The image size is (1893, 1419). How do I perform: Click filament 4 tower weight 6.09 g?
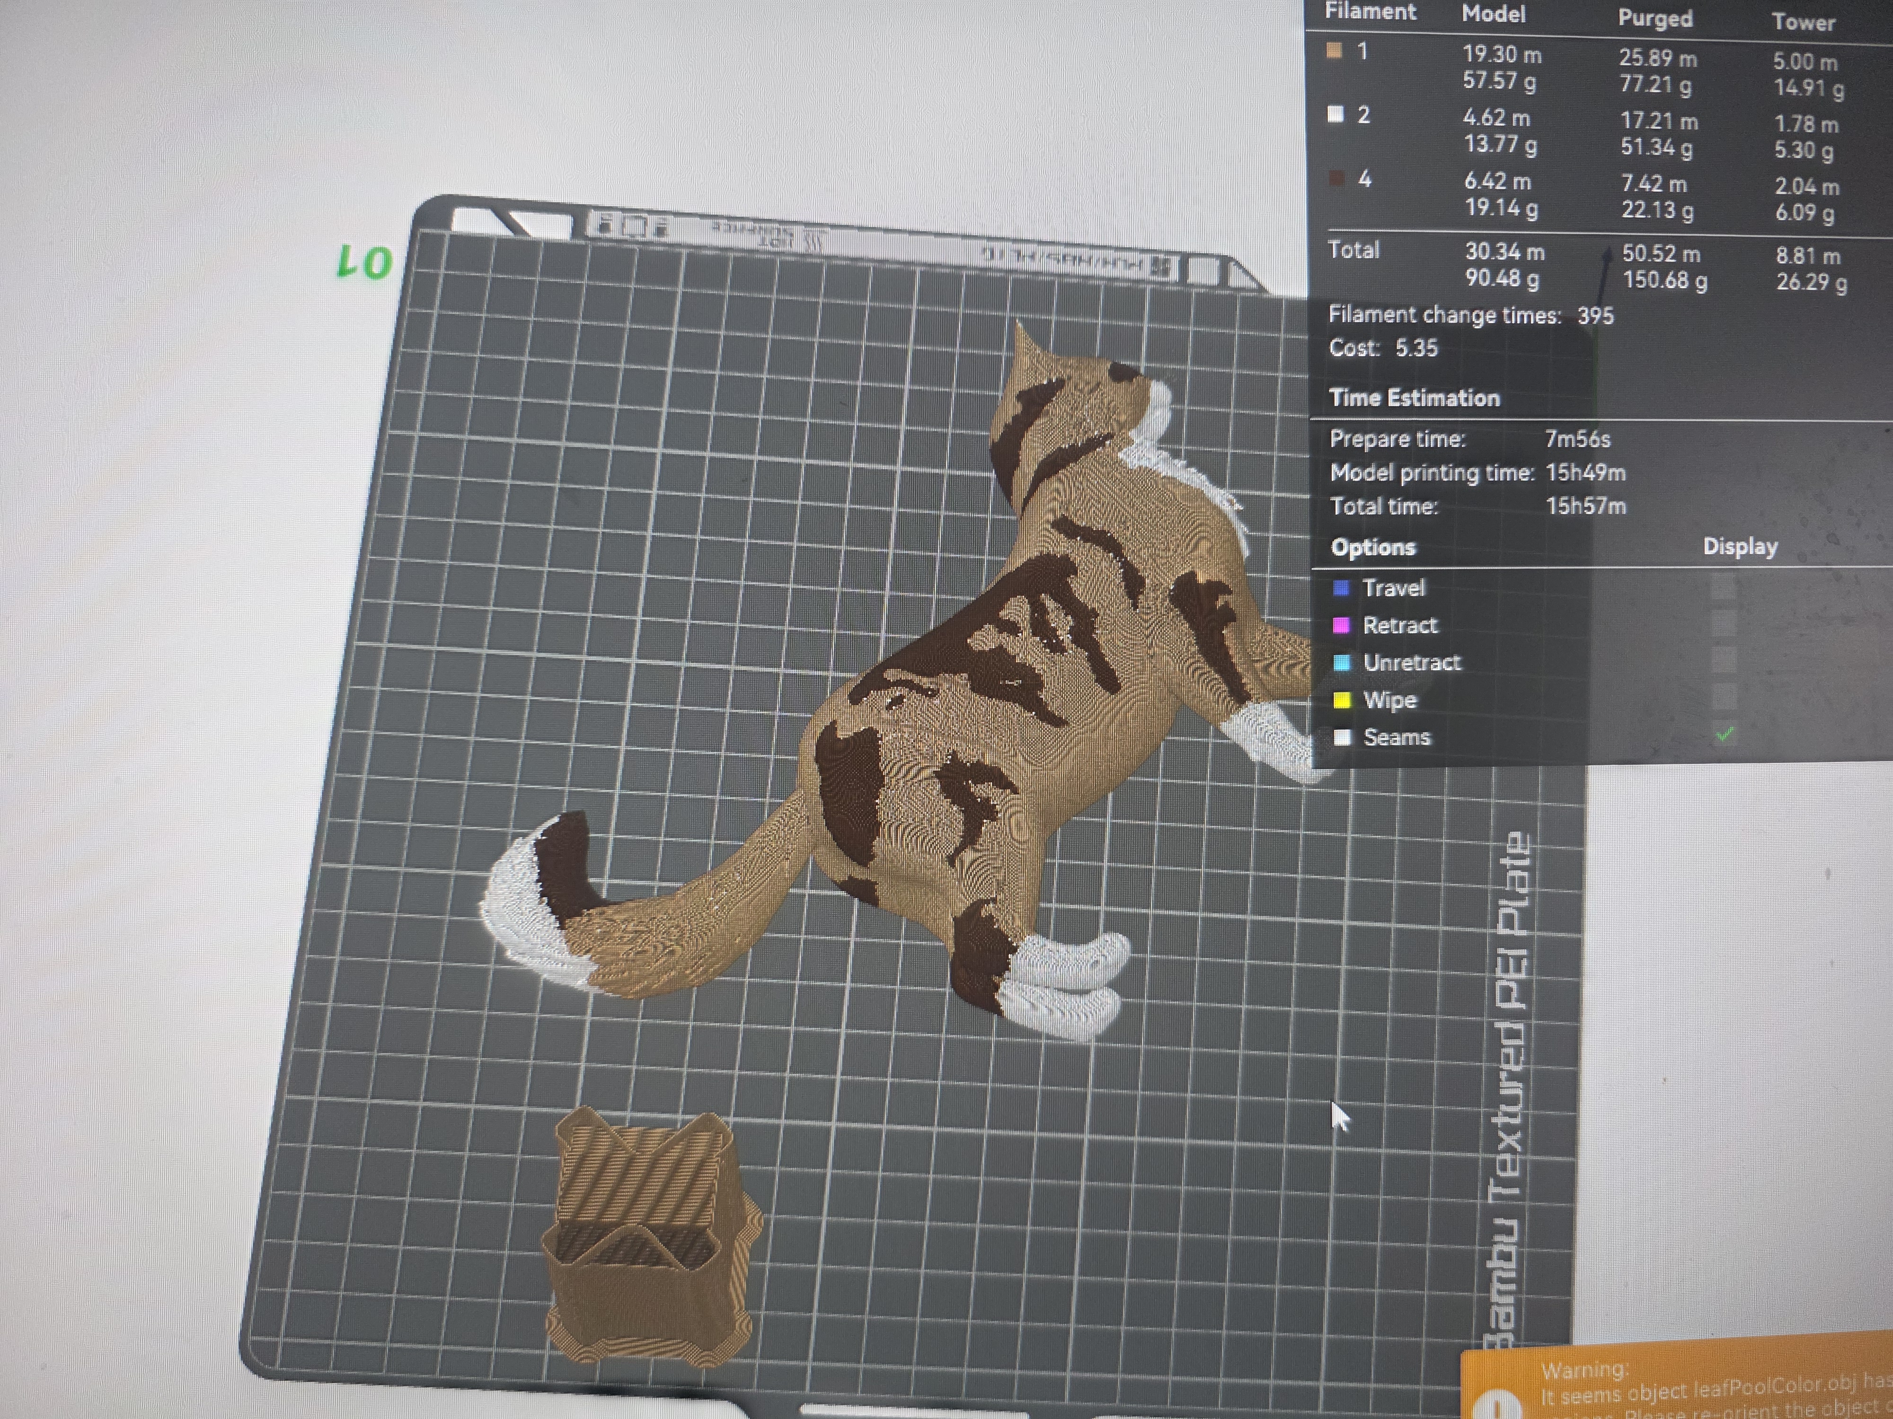pos(1805,212)
